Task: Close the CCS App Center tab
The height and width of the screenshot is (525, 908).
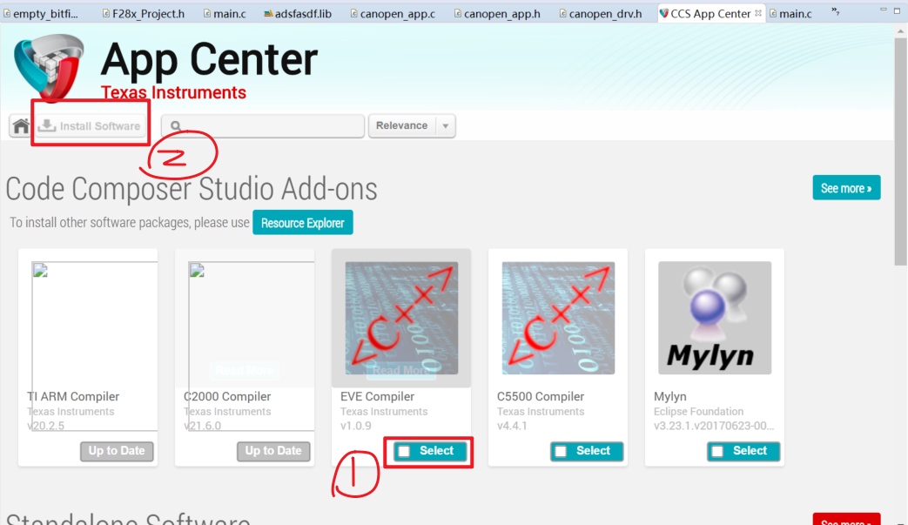Action: pyautogui.click(x=758, y=13)
